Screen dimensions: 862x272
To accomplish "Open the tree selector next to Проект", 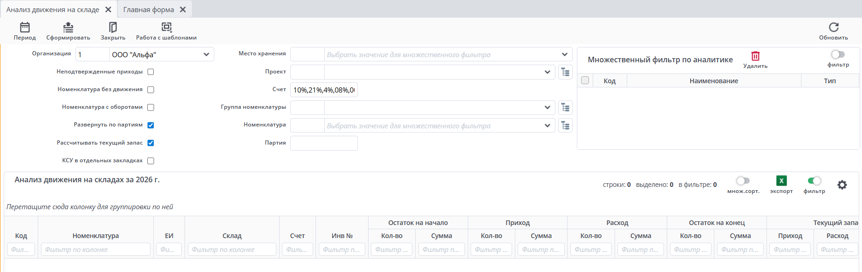I will pyautogui.click(x=565, y=72).
